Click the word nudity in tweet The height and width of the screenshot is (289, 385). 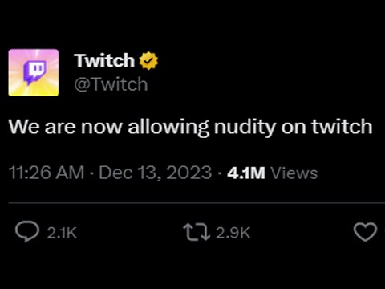click(x=245, y=127)
